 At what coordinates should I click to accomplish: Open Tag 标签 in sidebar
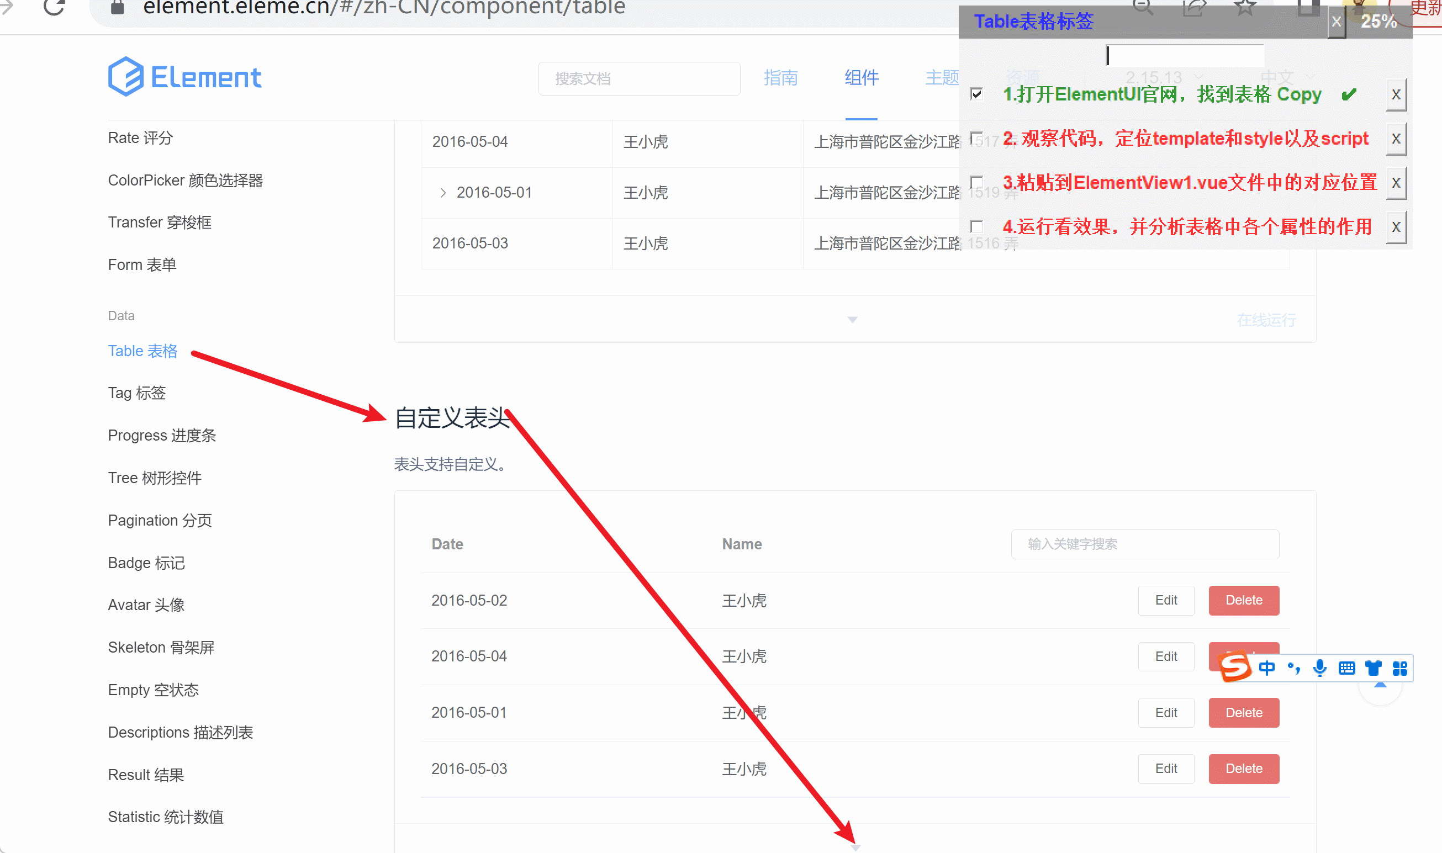(137, 393)
